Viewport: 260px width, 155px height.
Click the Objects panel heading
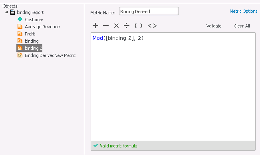[x=10, y=6]
